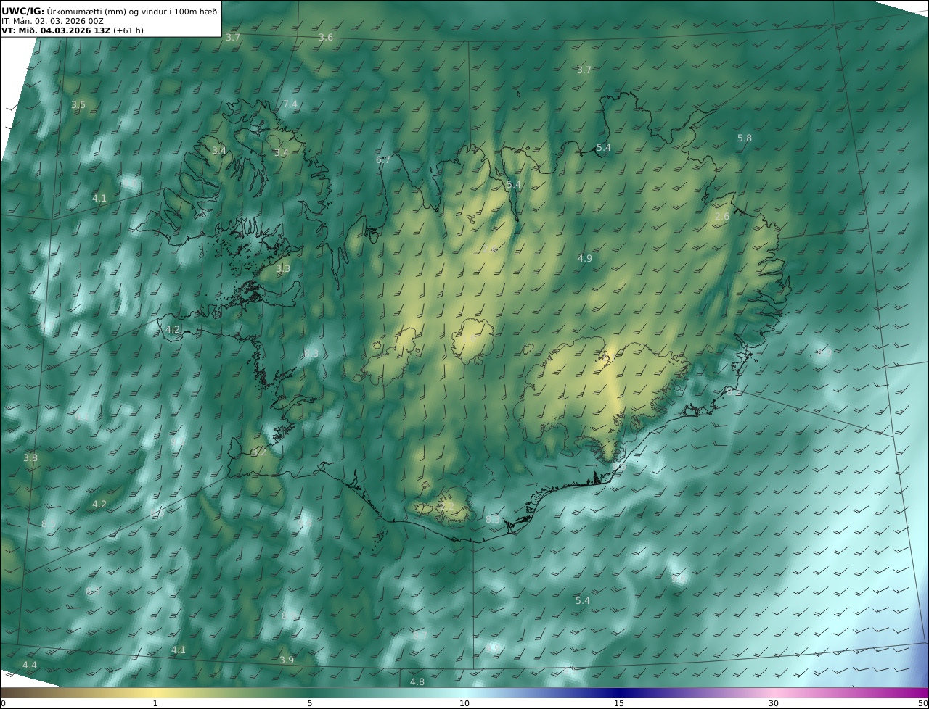929x709 pixels.
Task: Click the '3.6' value label on the map
Action: (326, 37)
